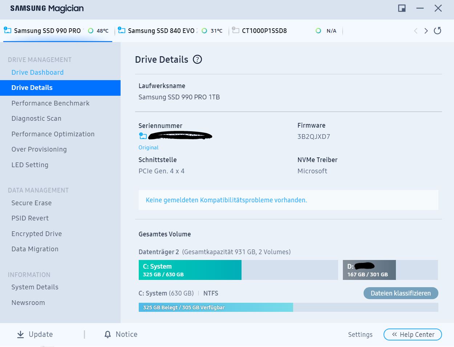This screenshot has width=454, height=347.
Task: Open PSID Revert
Action: pos(30,218)
